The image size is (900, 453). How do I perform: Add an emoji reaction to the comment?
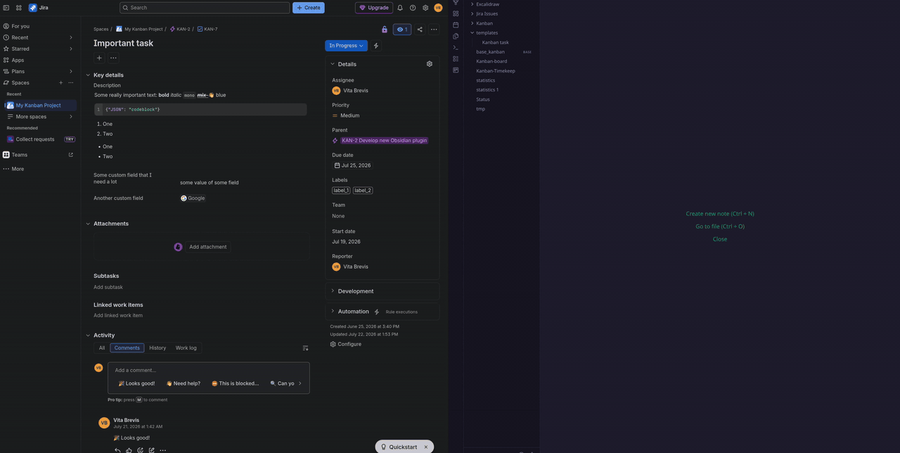click(140, 450)
